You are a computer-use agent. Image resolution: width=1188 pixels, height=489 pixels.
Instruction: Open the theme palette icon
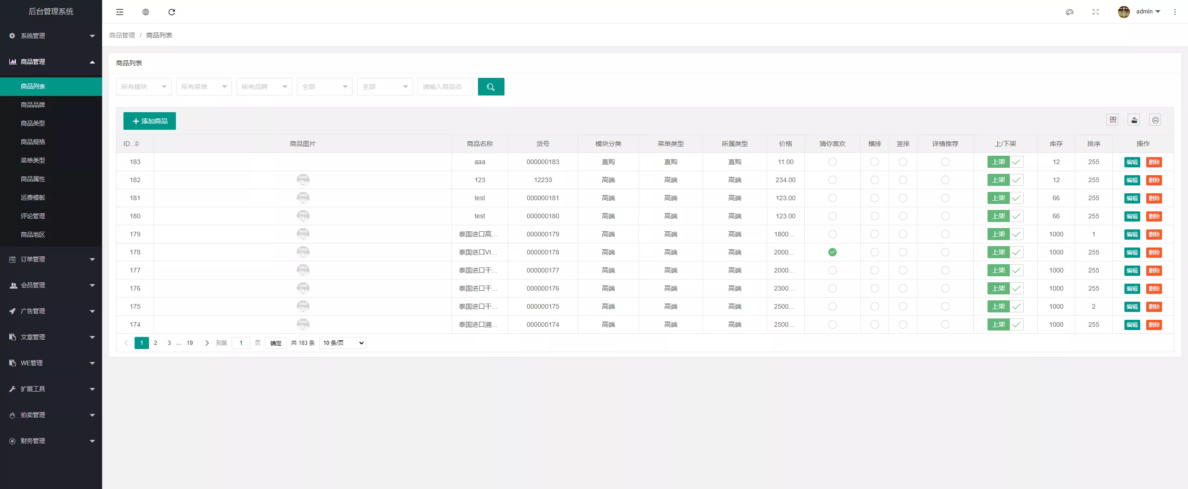point(1070,12)
